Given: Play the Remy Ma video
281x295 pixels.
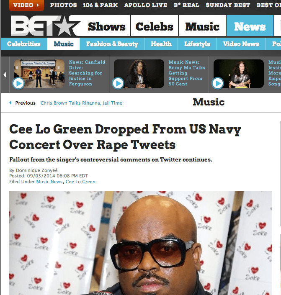Looking at the screenshot, I should [x=118, y=83].
